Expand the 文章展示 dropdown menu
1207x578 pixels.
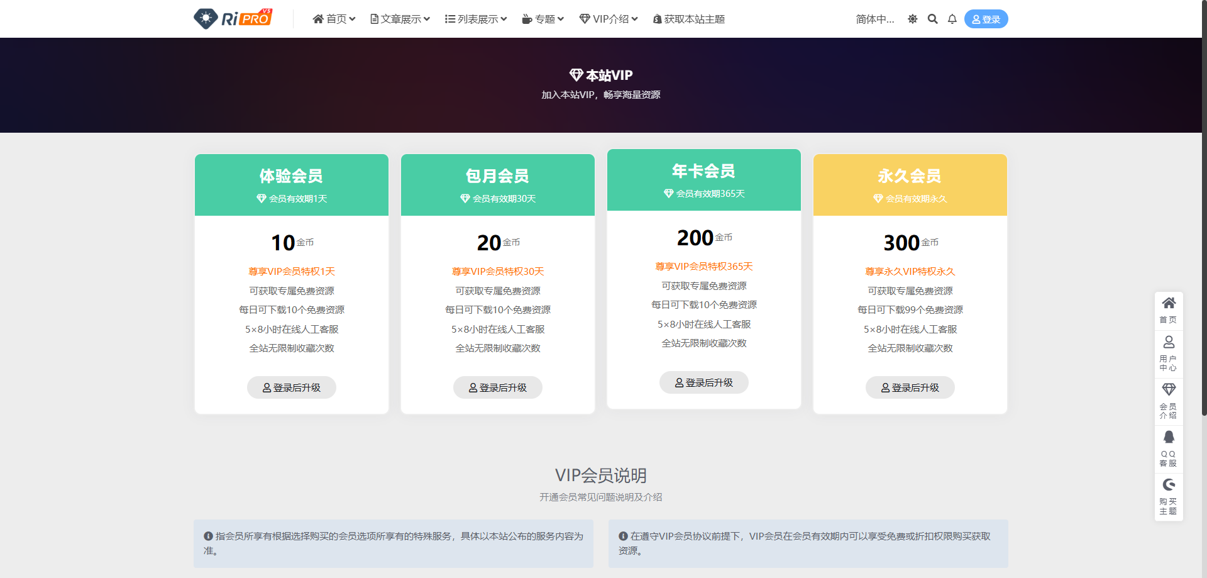pos(400,19)
